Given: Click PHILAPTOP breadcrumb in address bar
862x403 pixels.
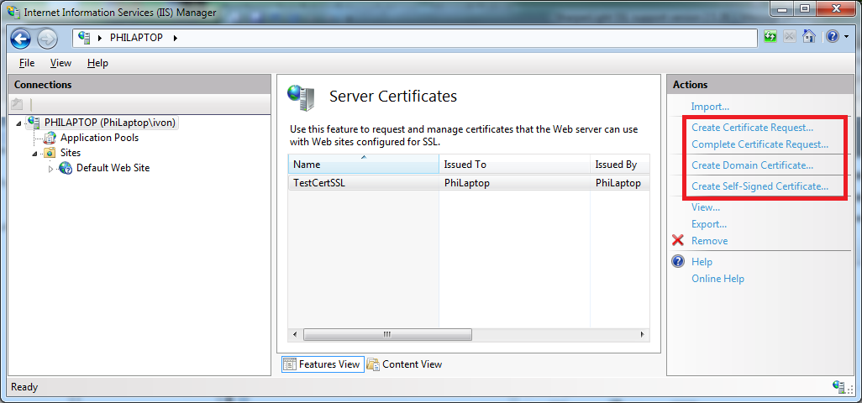Looking at the screenshot, I should (x=136, y=38).
